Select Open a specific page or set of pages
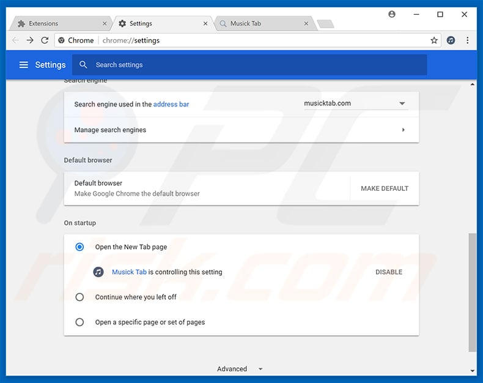Viewport: 483px width, 383px height. pos(79,322)
